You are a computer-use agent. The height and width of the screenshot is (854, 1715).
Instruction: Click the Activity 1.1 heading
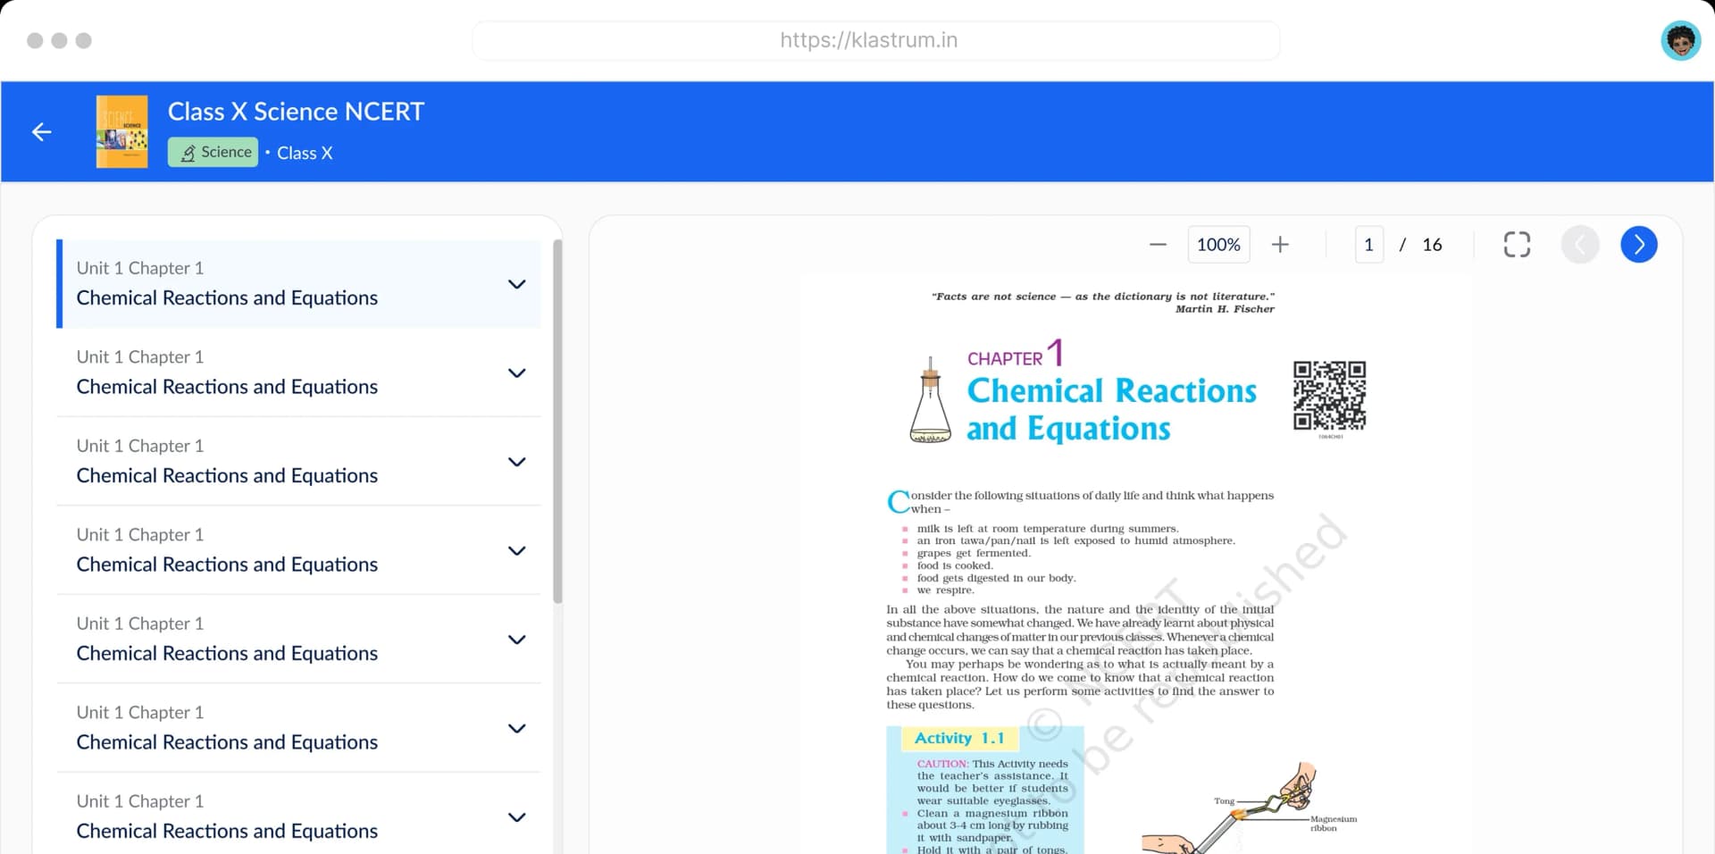pos(959,738)
